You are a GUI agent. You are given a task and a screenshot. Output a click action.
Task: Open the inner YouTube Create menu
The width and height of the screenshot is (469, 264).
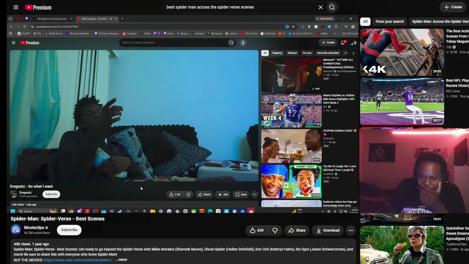click(328, 43)
